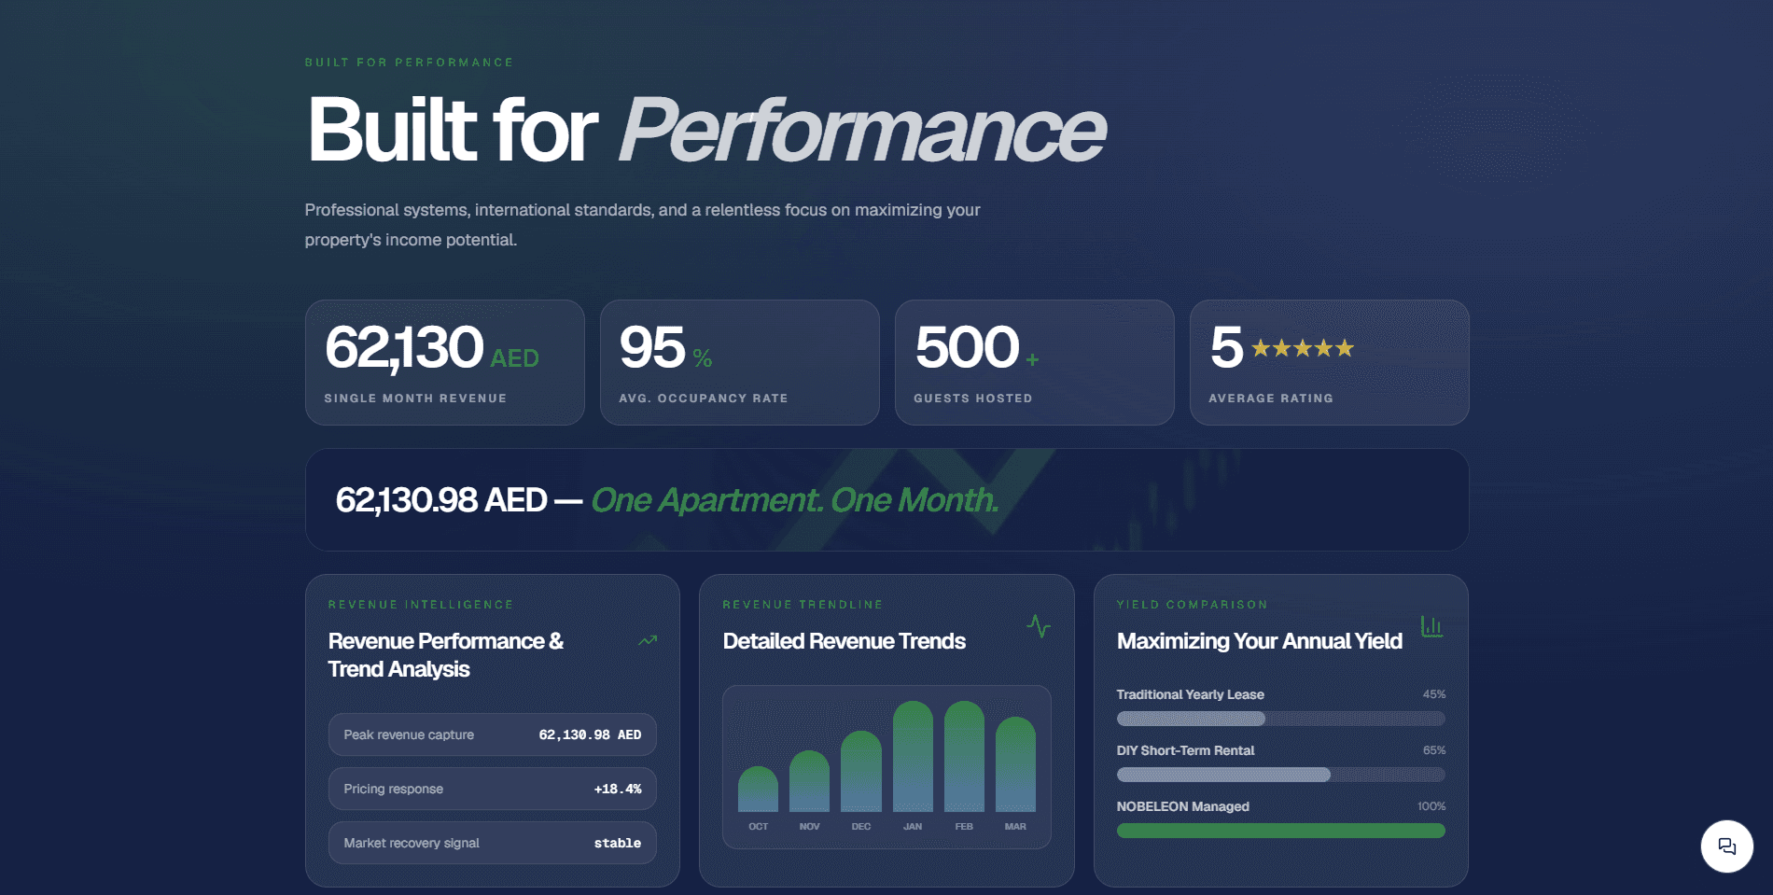Viewport: 1773px width, 895px height.
Task: Click the 'Built for Performance' main heading
Action: 706,130
